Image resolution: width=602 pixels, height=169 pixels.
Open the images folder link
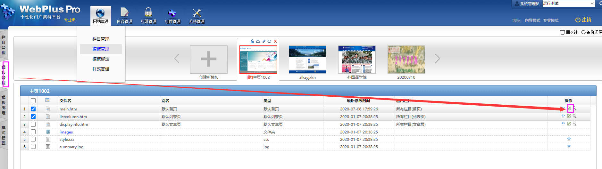coord(66,132)
